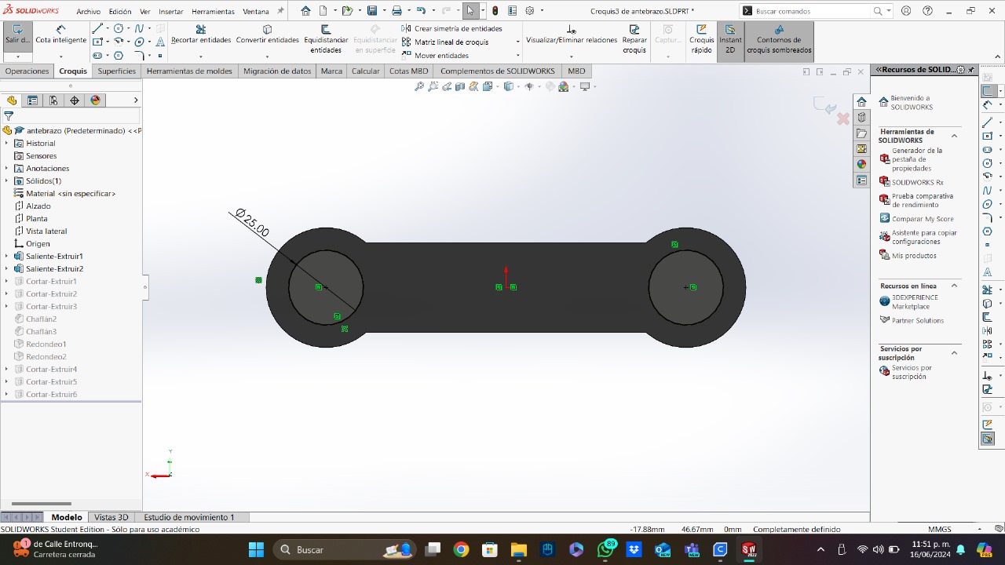Open the DisplayManager appearance tab icon
Viewport: 1005px width, 565px height.
[96, 100]
